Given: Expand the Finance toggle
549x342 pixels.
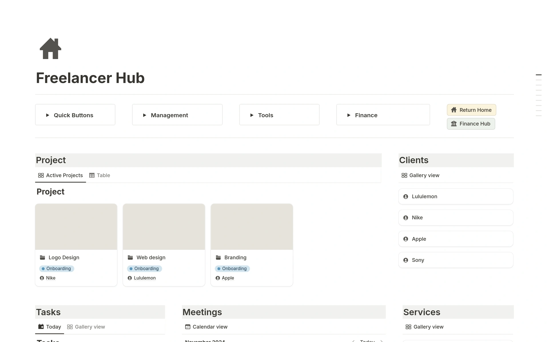Looking at the screenshot, I should pos(349,115).
